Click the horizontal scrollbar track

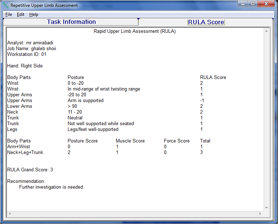(x=134, y=214)
